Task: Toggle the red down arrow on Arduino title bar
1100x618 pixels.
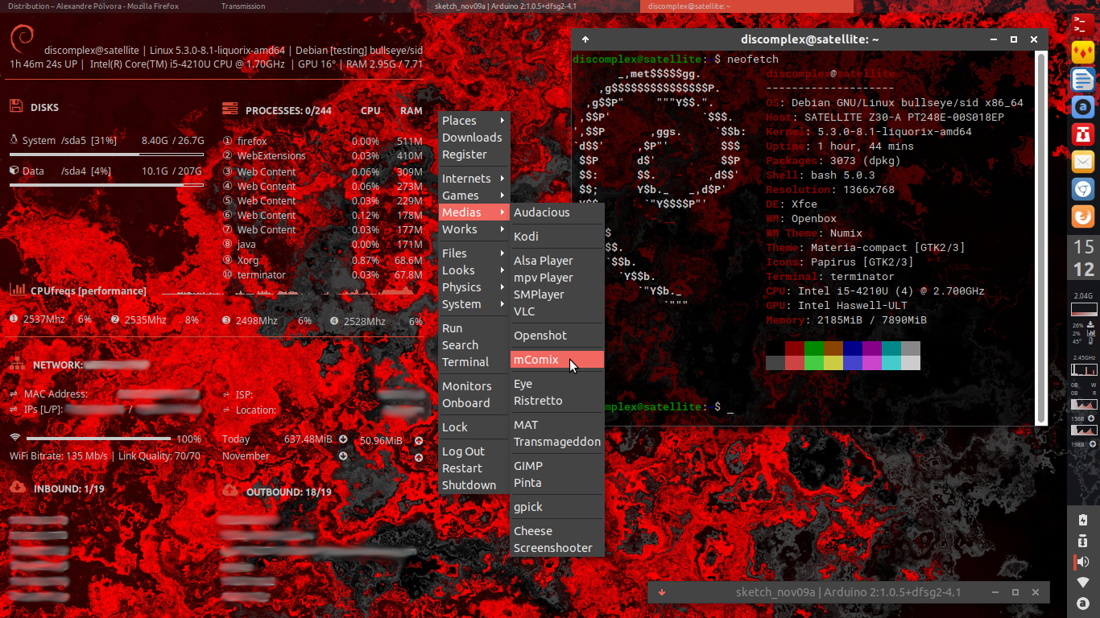Action: pyautogui.click(x=662, y=592)
